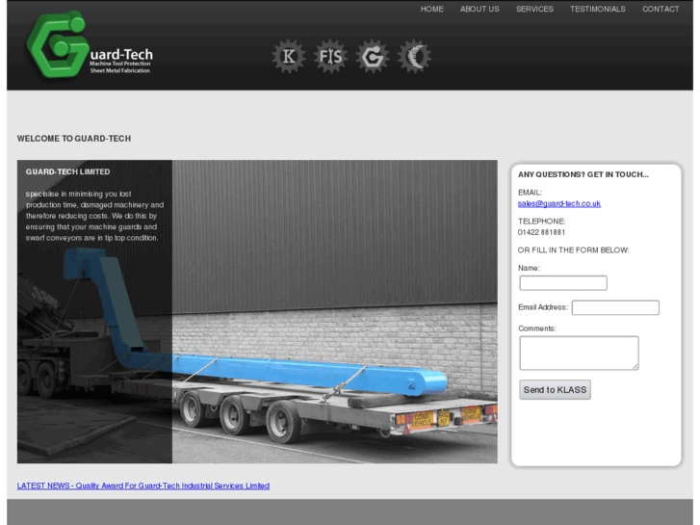Focus the Comments text area
This screenshot has height=525, width=700.
click(579, 353)
